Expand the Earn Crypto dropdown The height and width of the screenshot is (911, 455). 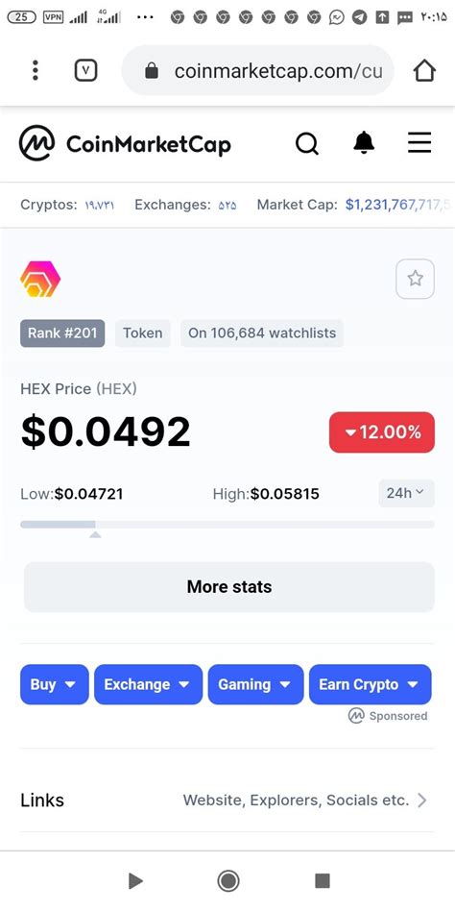[x=370, y=684]
